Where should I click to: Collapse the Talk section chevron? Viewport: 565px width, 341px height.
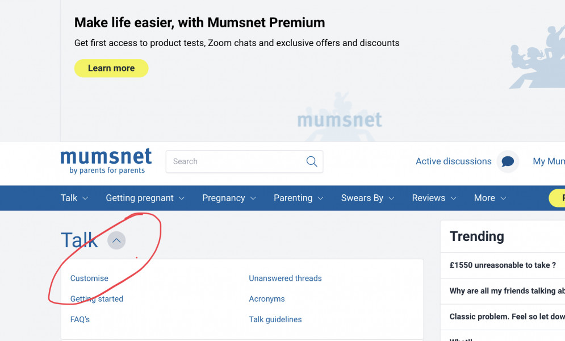pyautogui.click(x=116, y=240)
